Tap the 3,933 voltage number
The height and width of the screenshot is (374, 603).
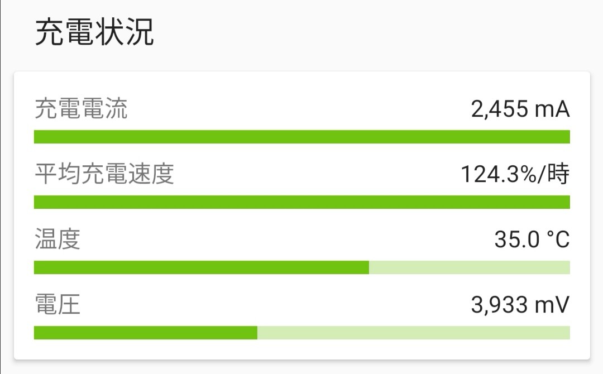[499, 305]
